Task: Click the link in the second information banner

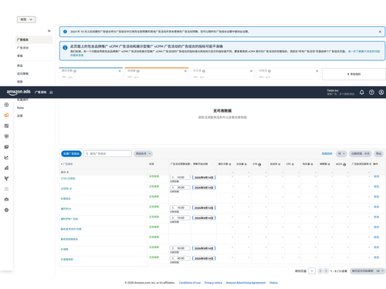Action: click(x=364, y=52)
